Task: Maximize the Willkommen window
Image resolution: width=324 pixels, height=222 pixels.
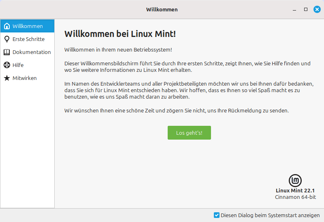Action: tap(306, 9)
